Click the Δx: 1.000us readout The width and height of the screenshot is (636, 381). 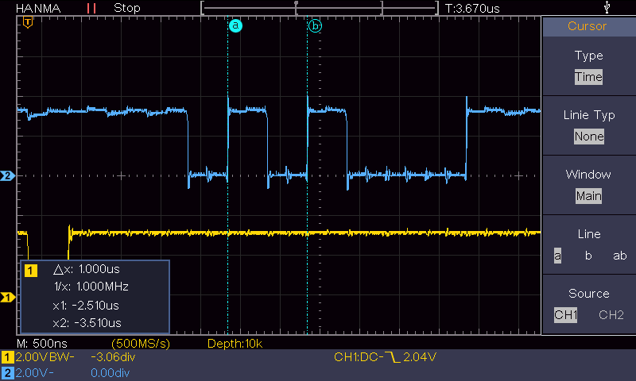87,269
